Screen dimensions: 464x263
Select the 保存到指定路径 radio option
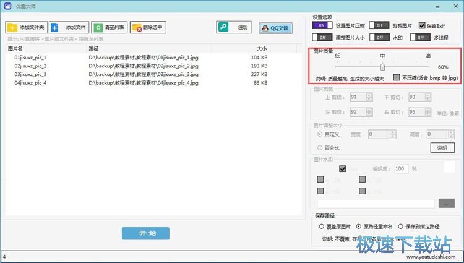click(400, 226)
